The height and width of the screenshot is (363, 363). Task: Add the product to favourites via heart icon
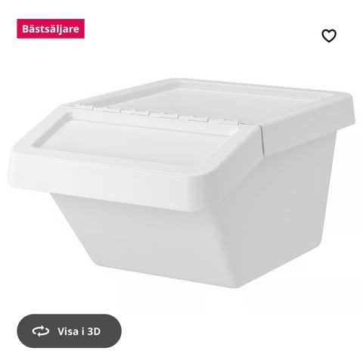point(329,36)
